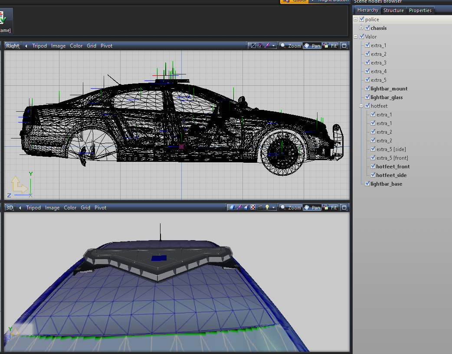This screenshot has width=452, height=354.
Task: Uncheck the lightbar_glass node checkbox
Action: tap(367, 97)
